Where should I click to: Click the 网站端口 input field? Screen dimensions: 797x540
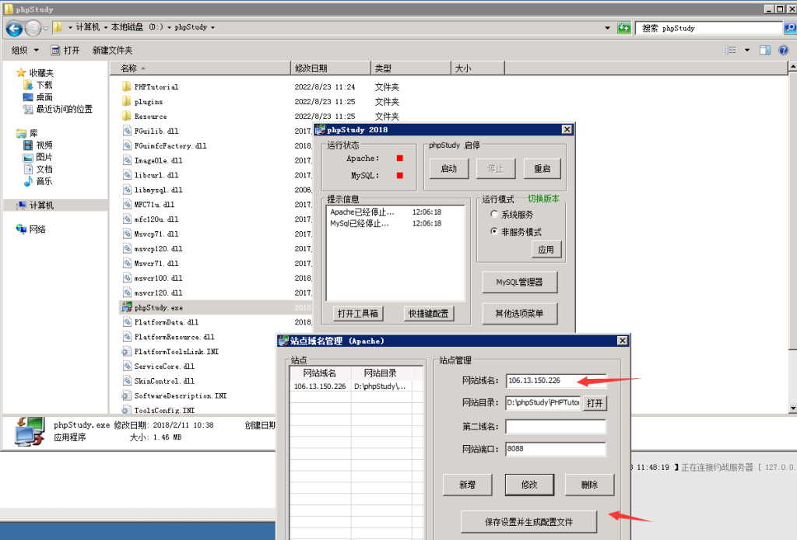pos(555,449)
